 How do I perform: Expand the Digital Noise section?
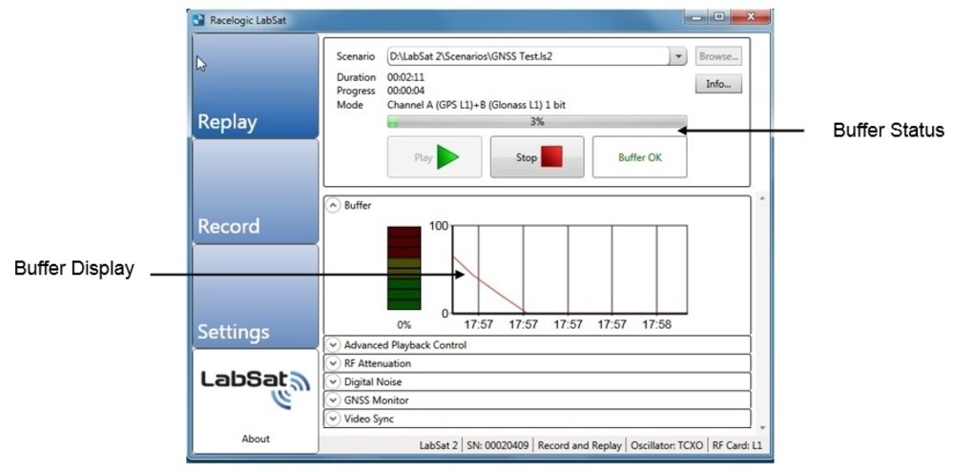click(x=333, y=381)
